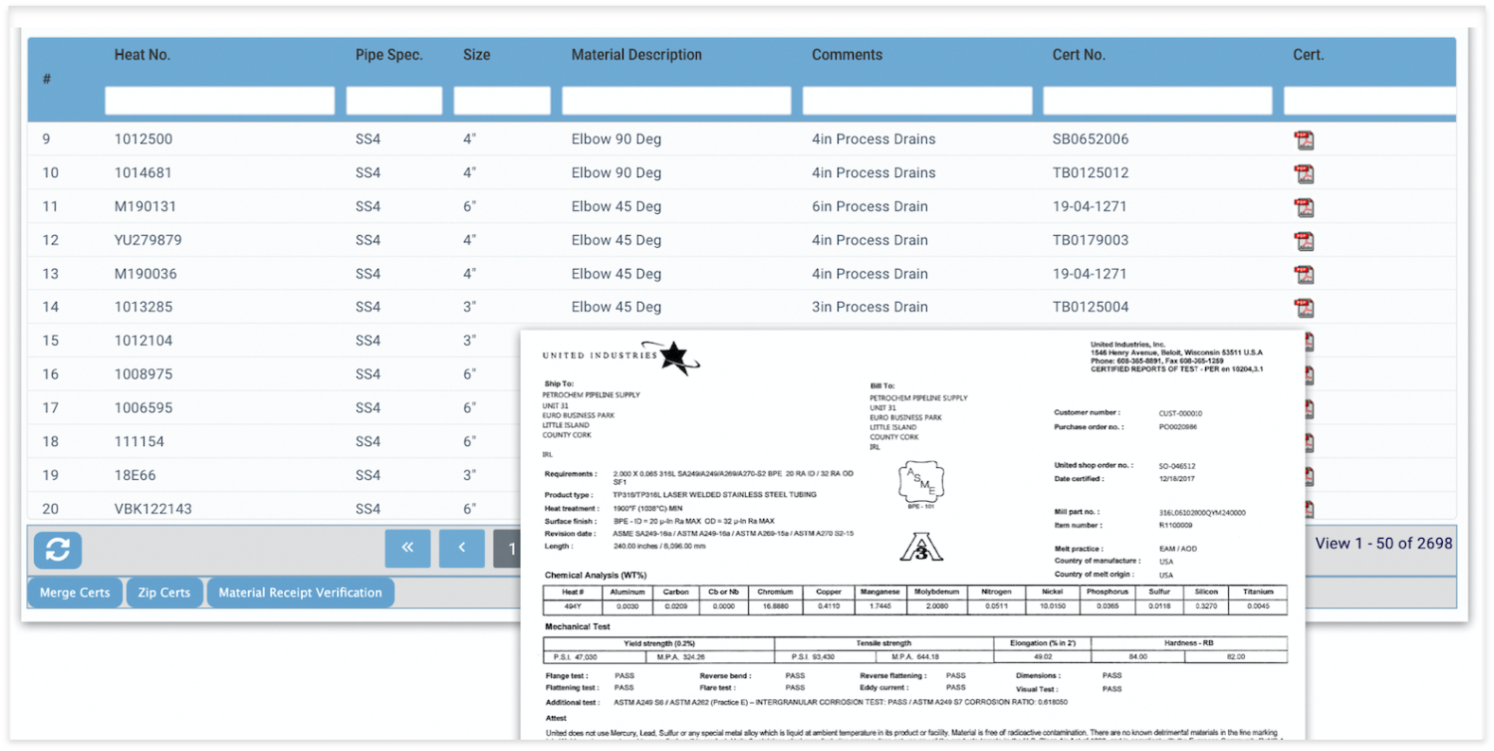Select heat number YU279879 cell

148,241
